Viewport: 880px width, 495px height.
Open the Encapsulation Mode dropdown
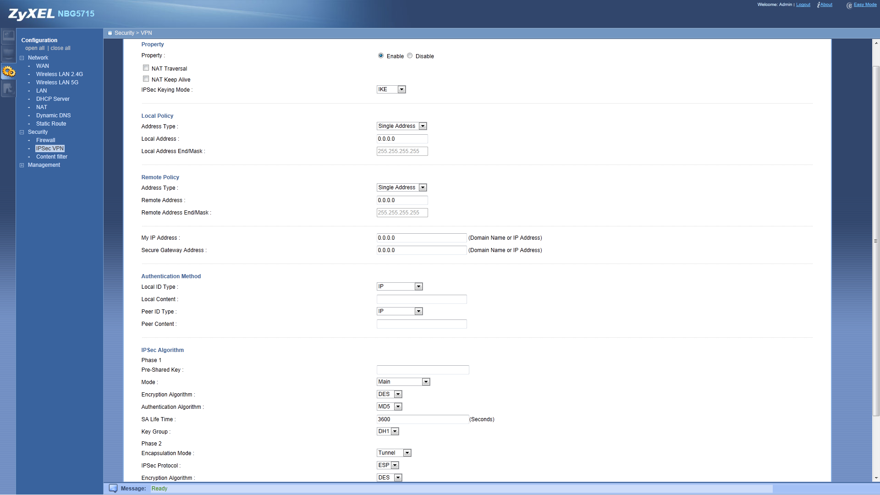point(394,453)
